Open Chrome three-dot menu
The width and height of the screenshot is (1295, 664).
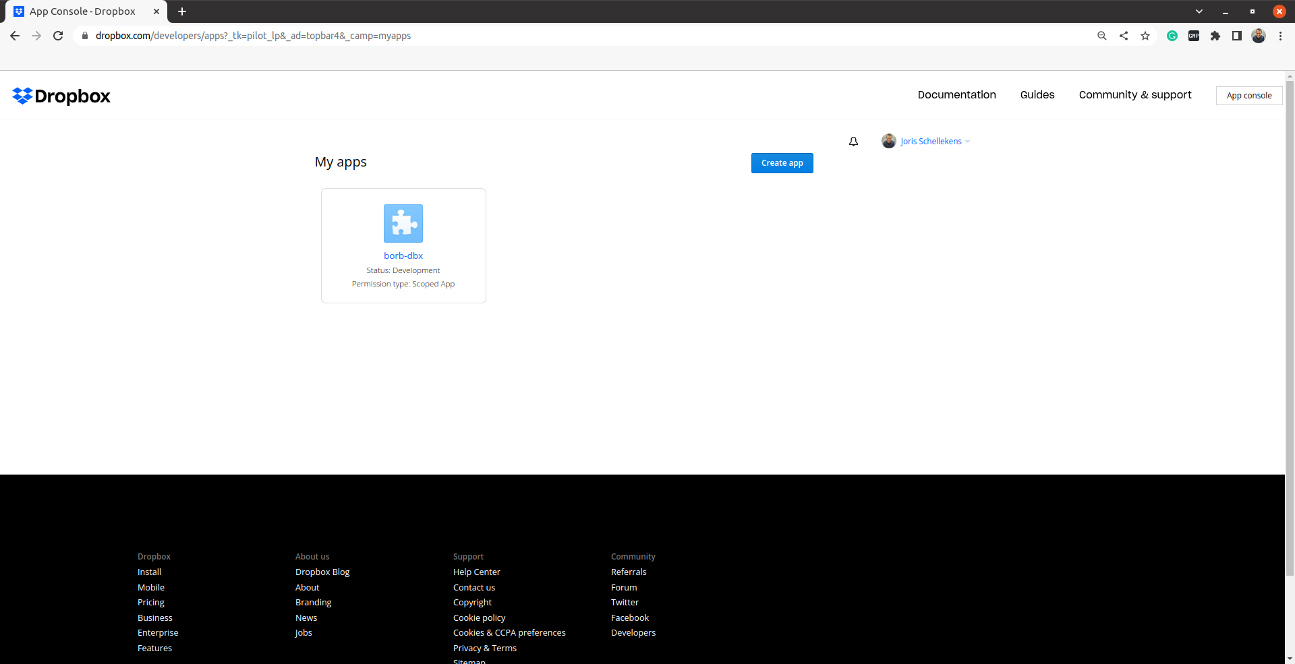pos(1280,36)
